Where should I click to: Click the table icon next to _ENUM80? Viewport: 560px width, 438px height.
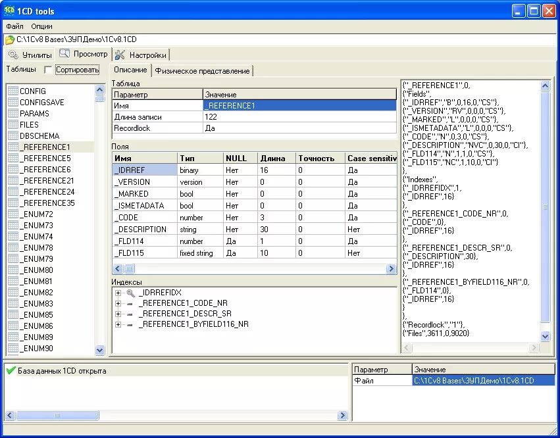click(13, 270)
